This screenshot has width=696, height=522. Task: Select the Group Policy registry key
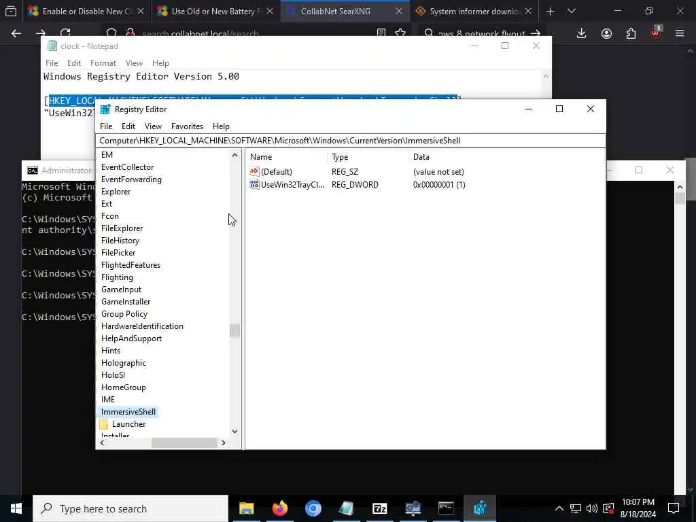pyautogui.click(x=124, y=314)
